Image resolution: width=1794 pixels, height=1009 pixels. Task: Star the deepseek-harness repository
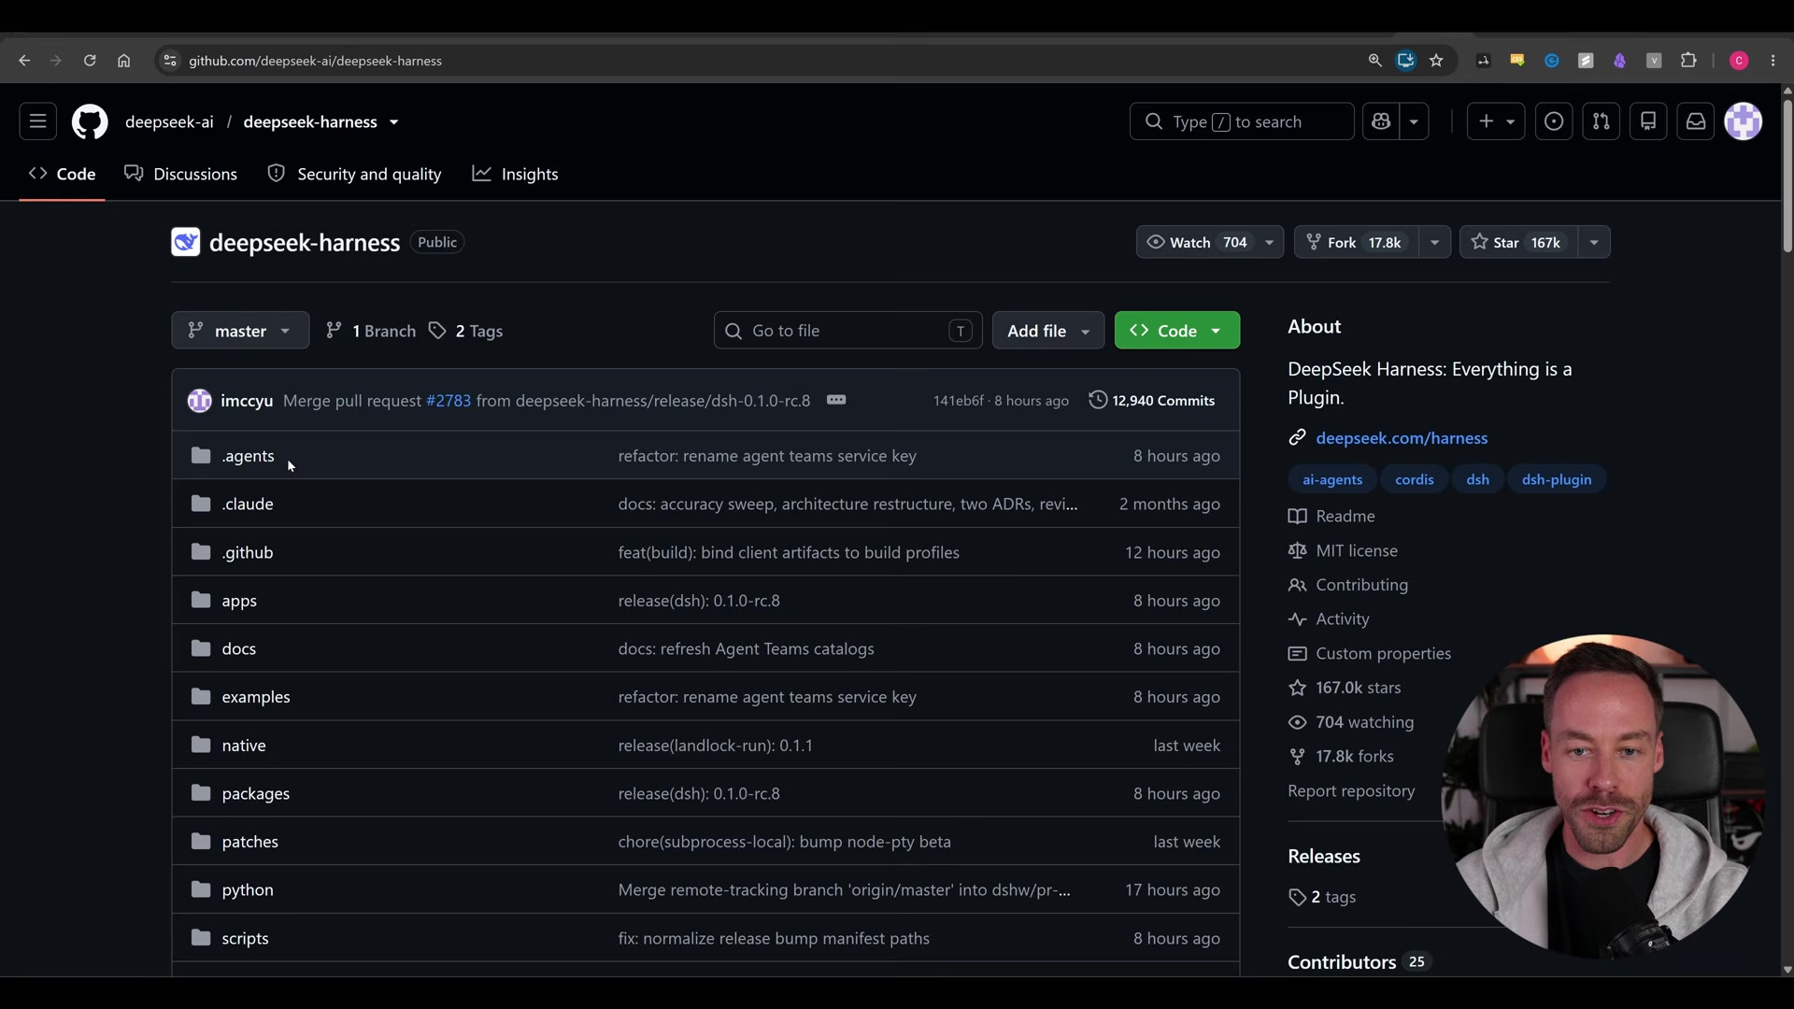tap(1518, 242)
